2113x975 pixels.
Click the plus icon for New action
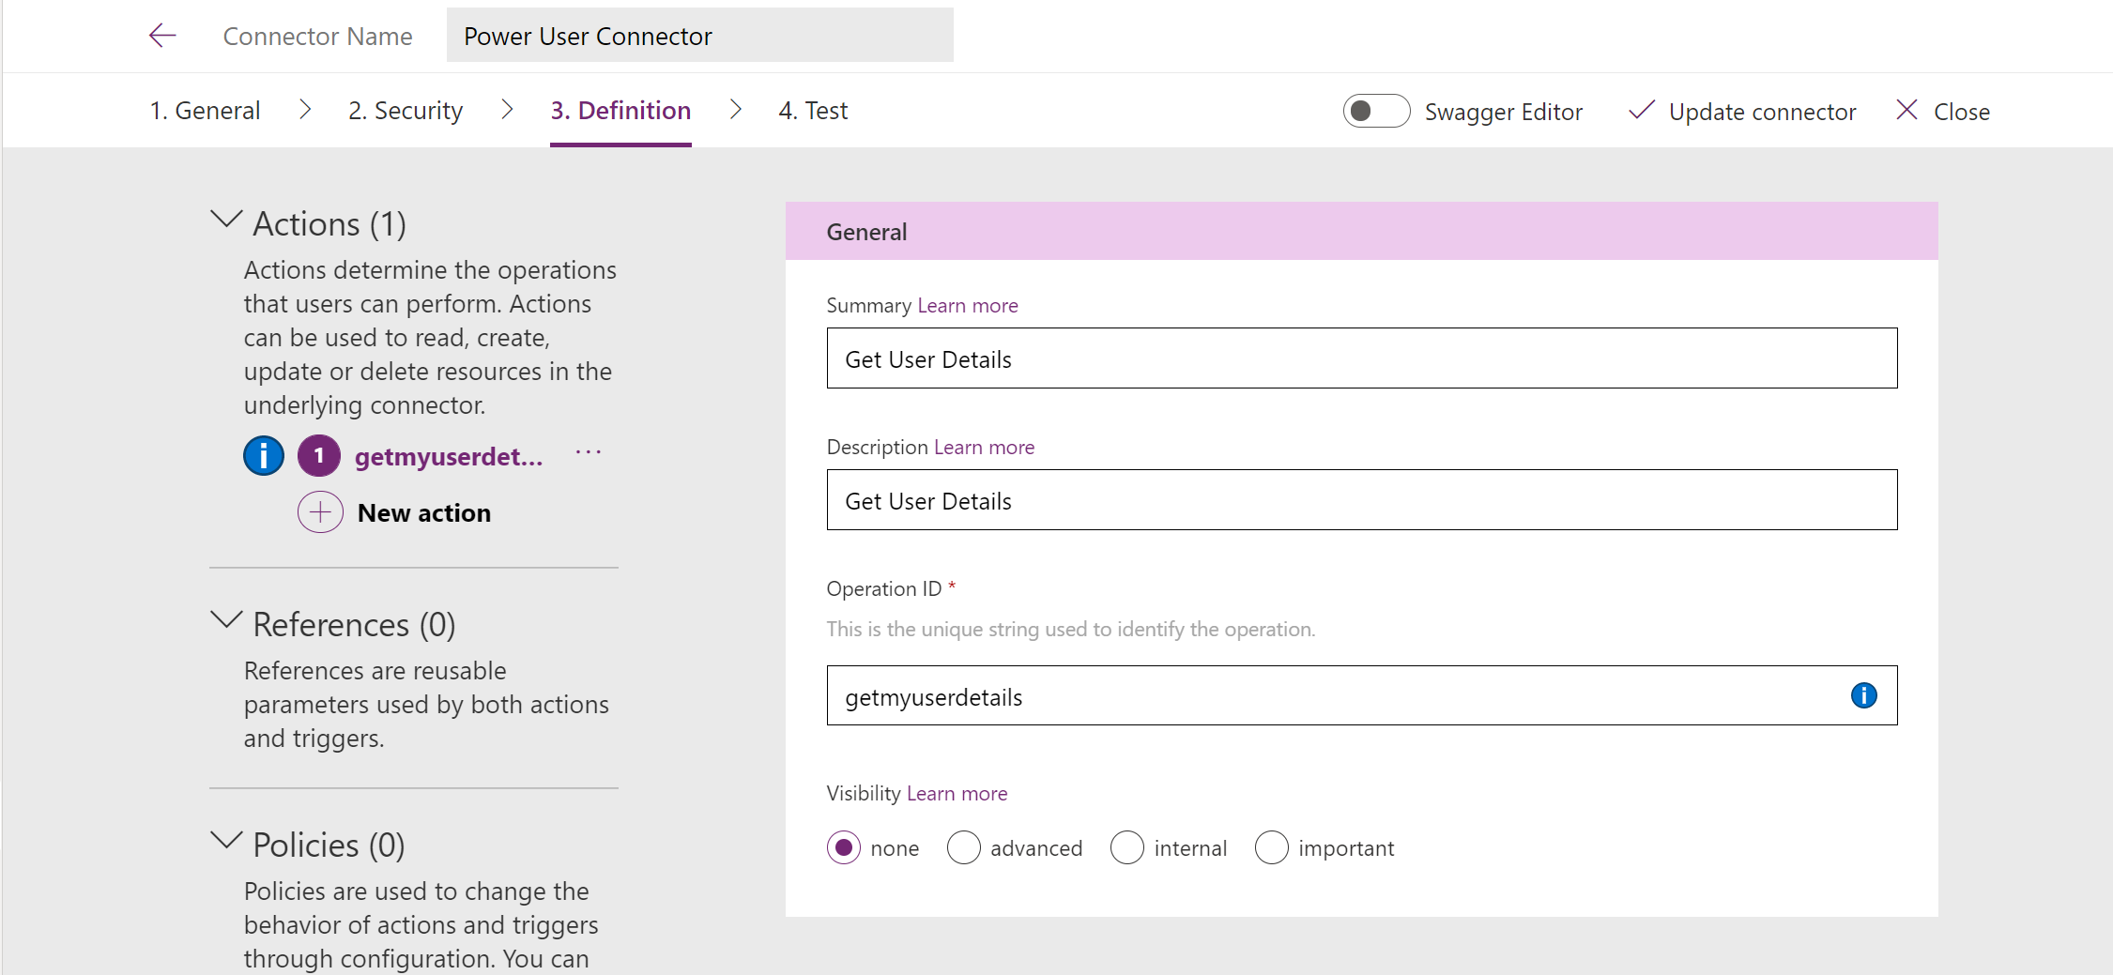(x=320, y=512)
